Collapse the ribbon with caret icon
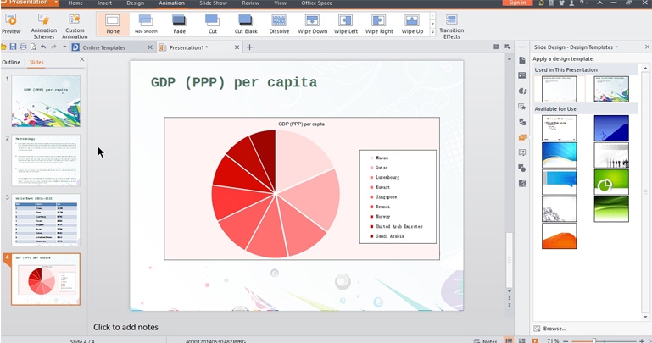 click(600, 3)
